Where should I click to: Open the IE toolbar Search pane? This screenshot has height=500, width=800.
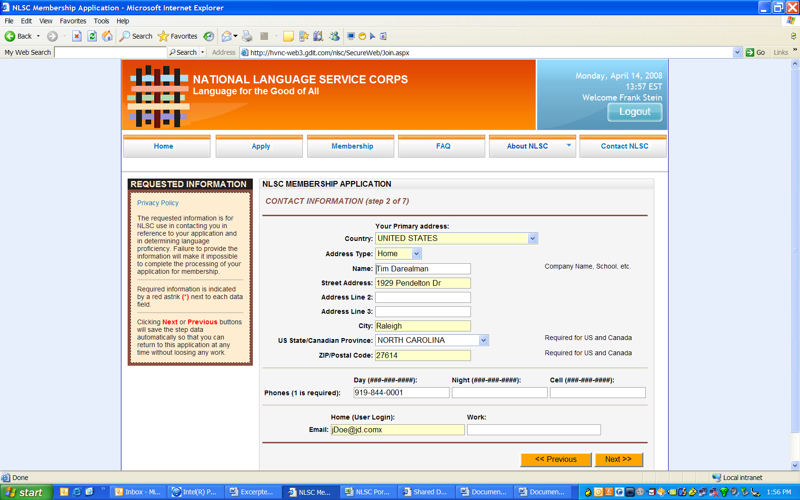(x=136, y=36)
